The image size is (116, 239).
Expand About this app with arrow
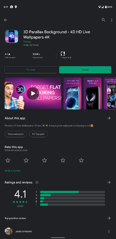click(109, 118)
